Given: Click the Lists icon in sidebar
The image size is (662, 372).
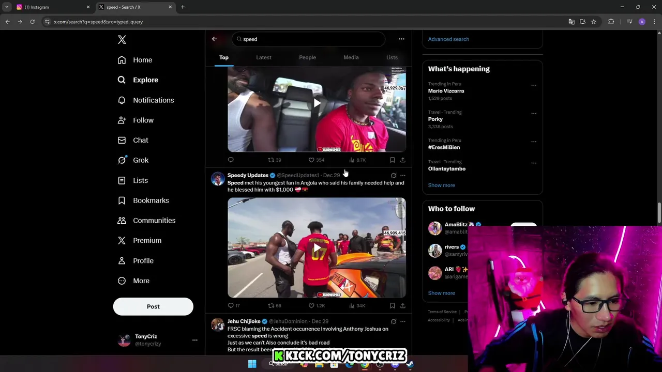Looking at the screenshot, I should click(122, 180).
